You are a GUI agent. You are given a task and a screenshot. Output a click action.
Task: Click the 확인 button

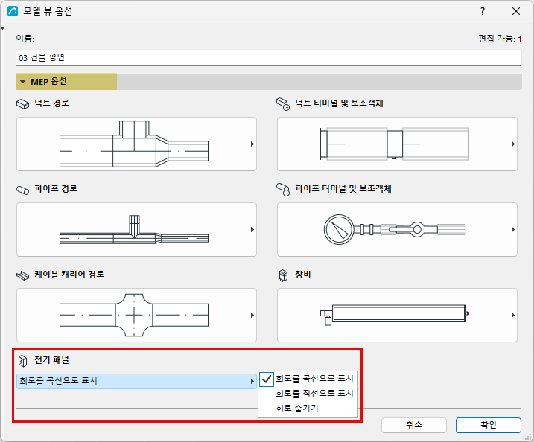pos(489,425)
